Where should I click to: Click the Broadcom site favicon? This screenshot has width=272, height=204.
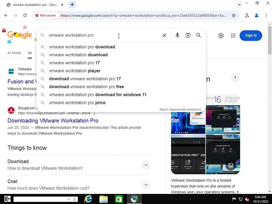tap(11, 110)
